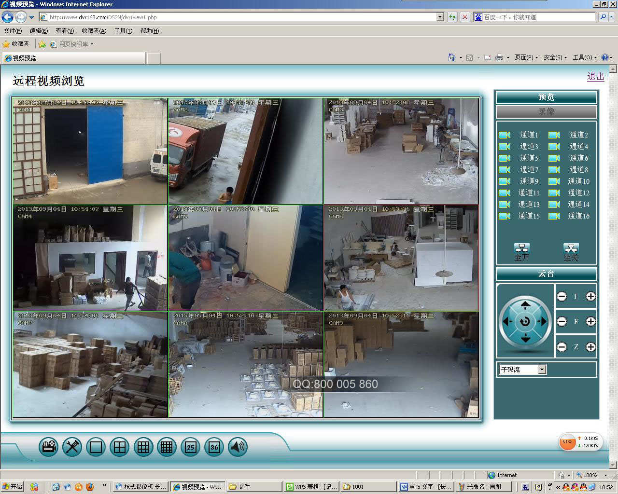The height and width of the screenshot is (494, 618).
Task: Open the 安全(S) safety dropdown
Action: [x=555, y=57]
